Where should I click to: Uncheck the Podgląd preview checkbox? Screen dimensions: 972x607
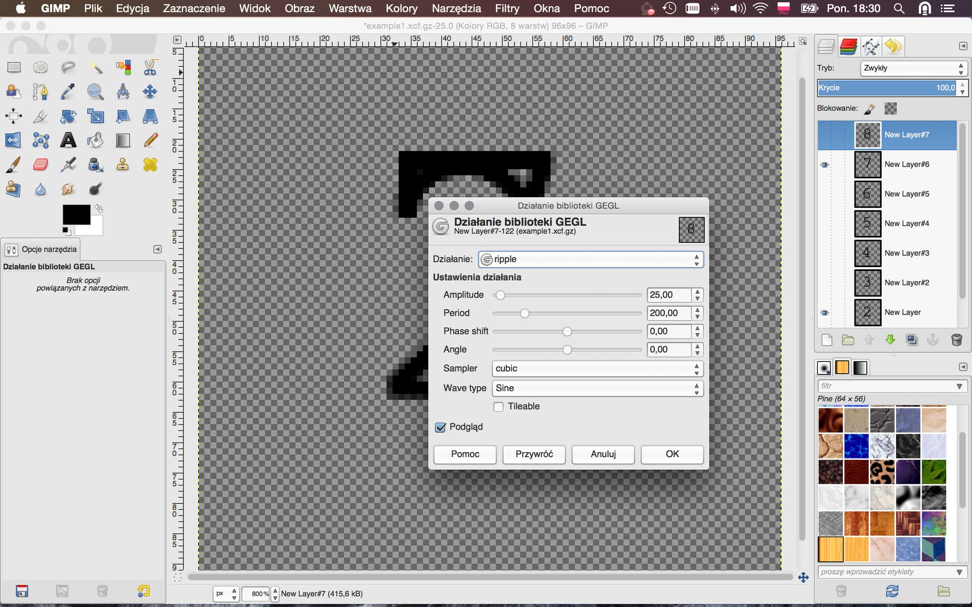pyautogui.click(x=441, y=427)
